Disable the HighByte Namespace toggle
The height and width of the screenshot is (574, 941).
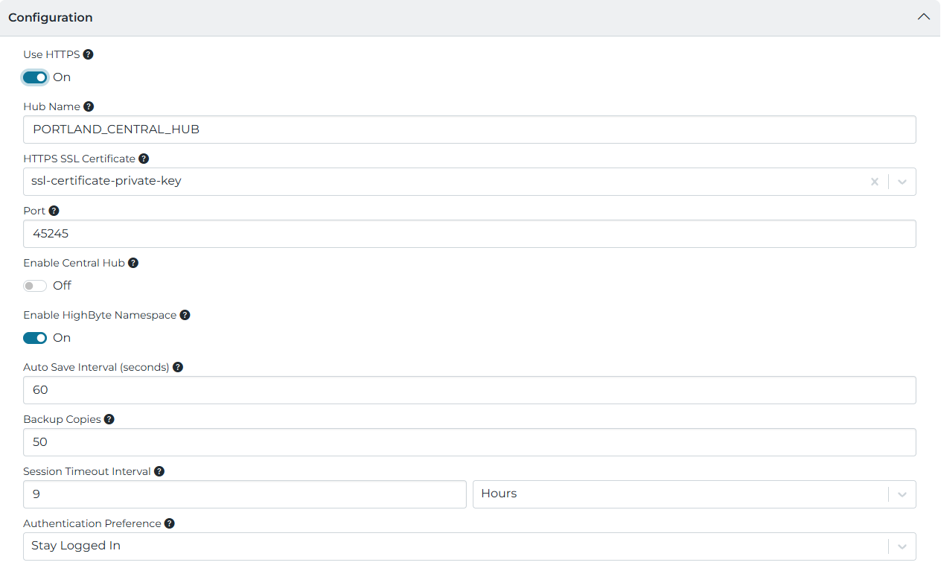coord(35,338)
